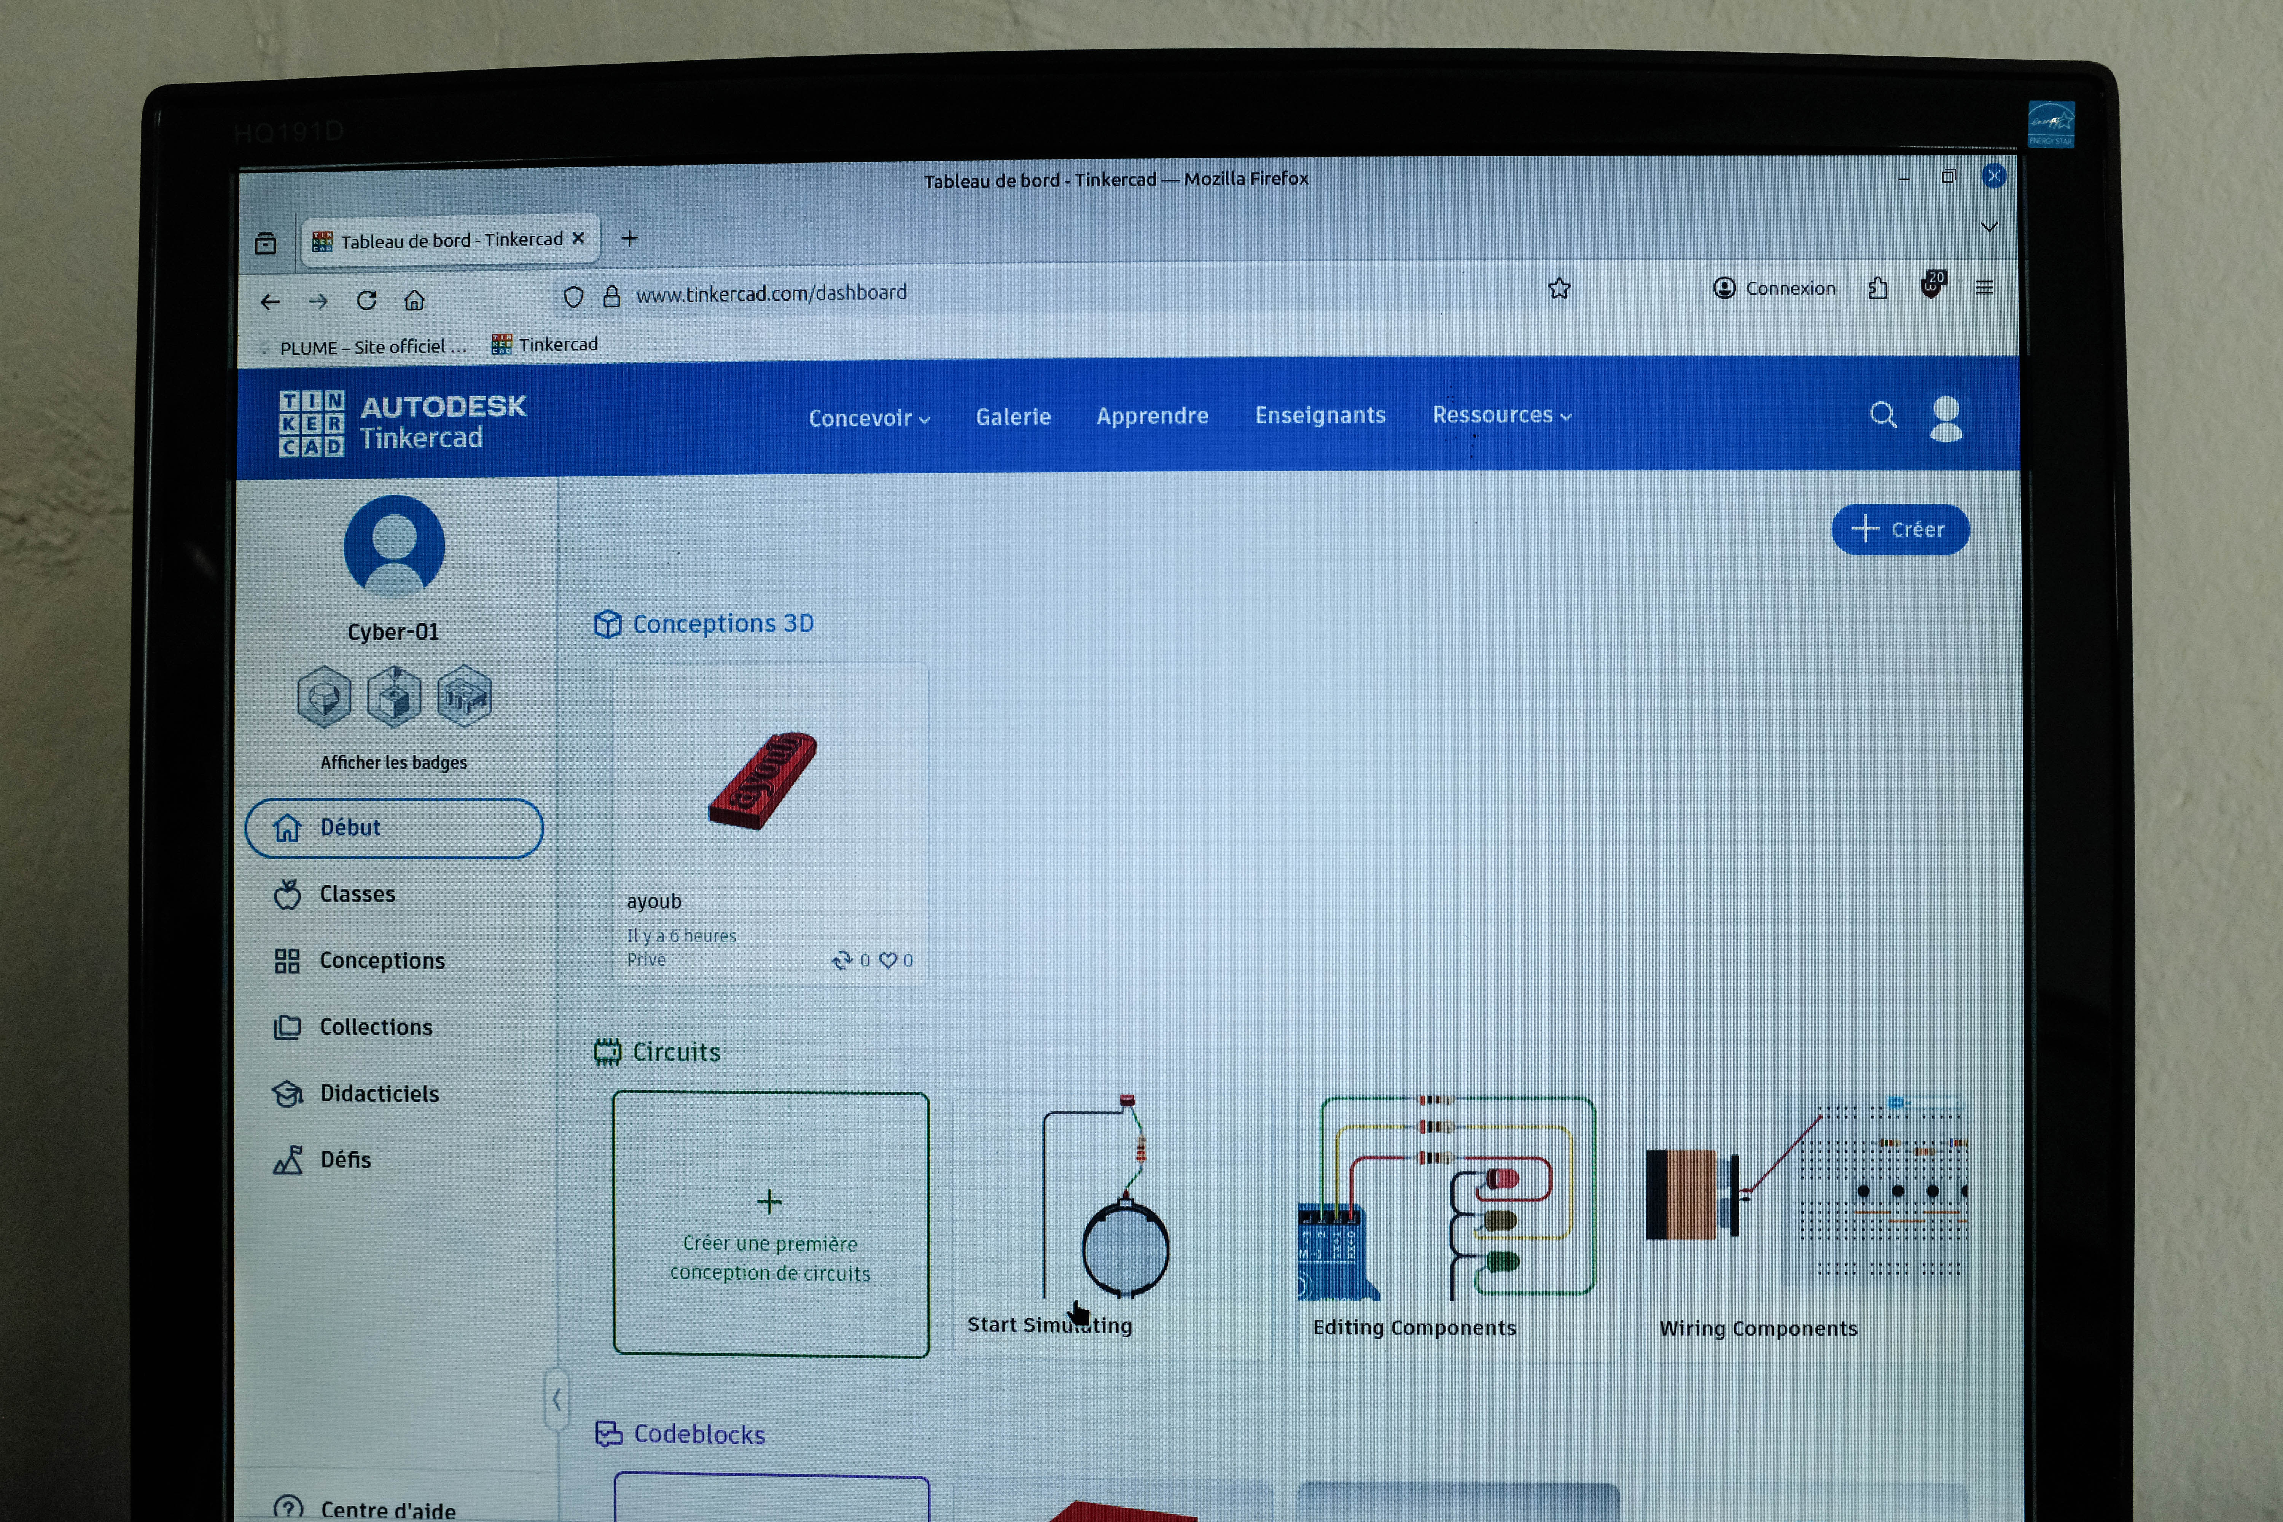Click the Tinkercad logo in header
This screenshot has width=2283, height=1522.
tap(402, 423)
